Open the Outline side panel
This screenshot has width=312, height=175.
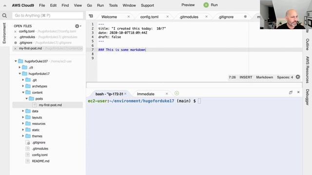308,44
